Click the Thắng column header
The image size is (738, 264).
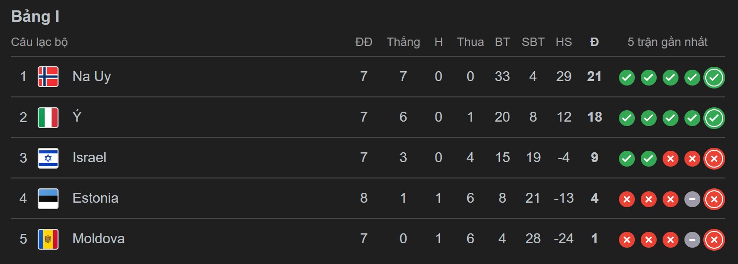point(403,42)
